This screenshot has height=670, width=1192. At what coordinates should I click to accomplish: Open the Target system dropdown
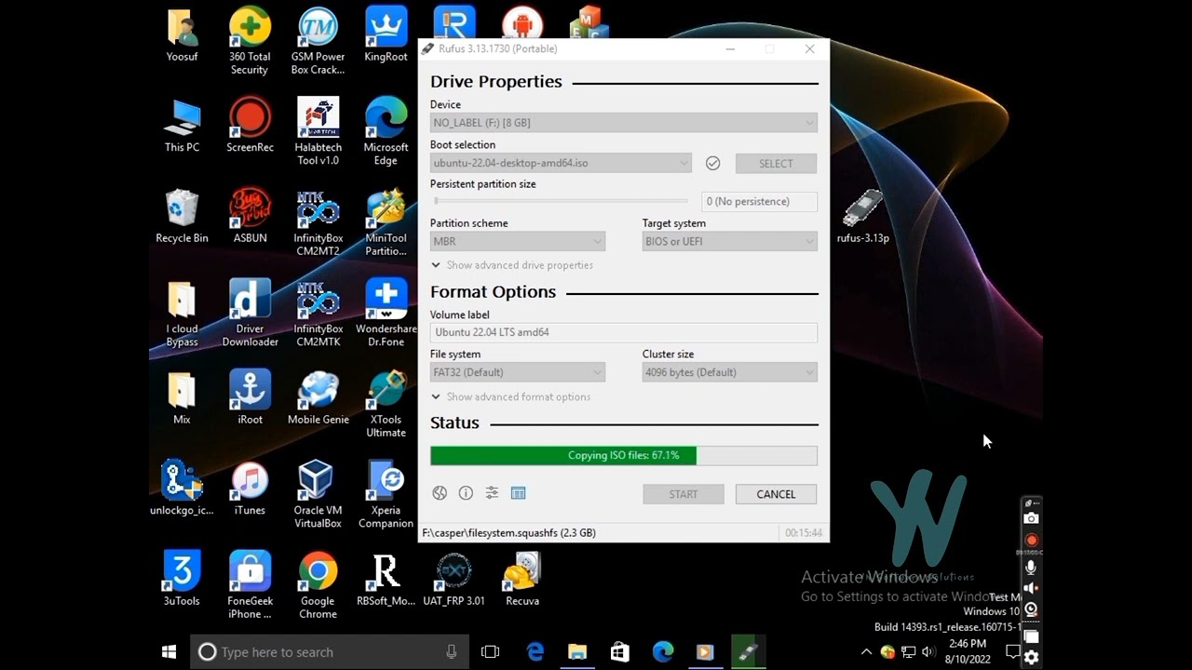point(730,241)
